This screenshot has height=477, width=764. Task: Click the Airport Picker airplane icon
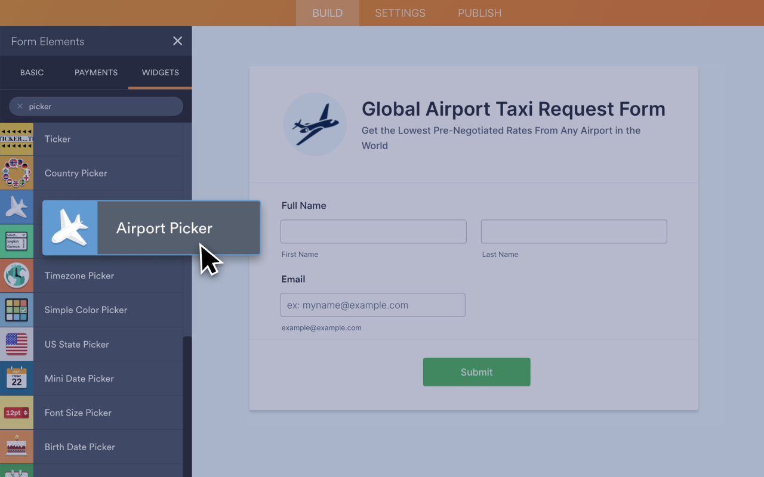tap(70, 227)
